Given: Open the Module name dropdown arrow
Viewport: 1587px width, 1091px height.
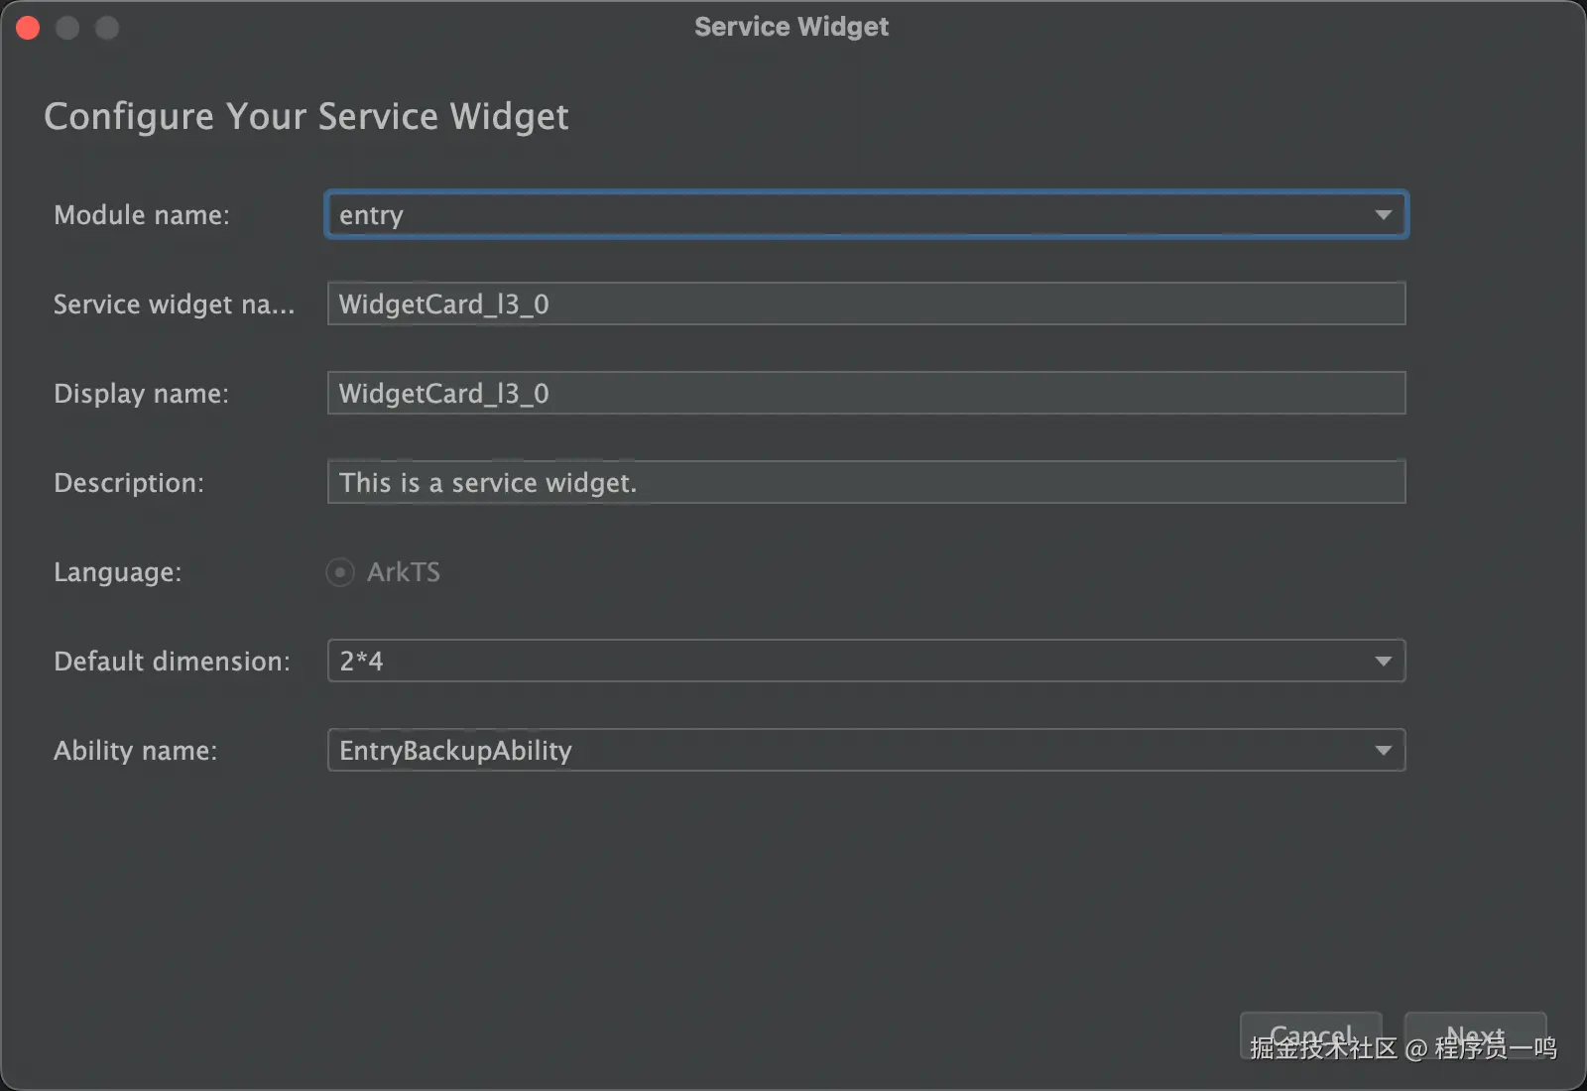Looking at the screenshot, I should coord(1383,215).
